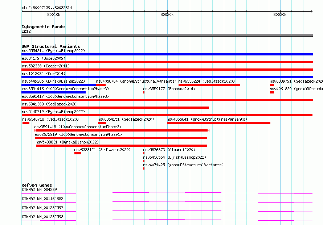The width and height of the screenshot is (323, 225).
Task: Select the blue nsv5554214 variant bar
Action: click(167, 54)
